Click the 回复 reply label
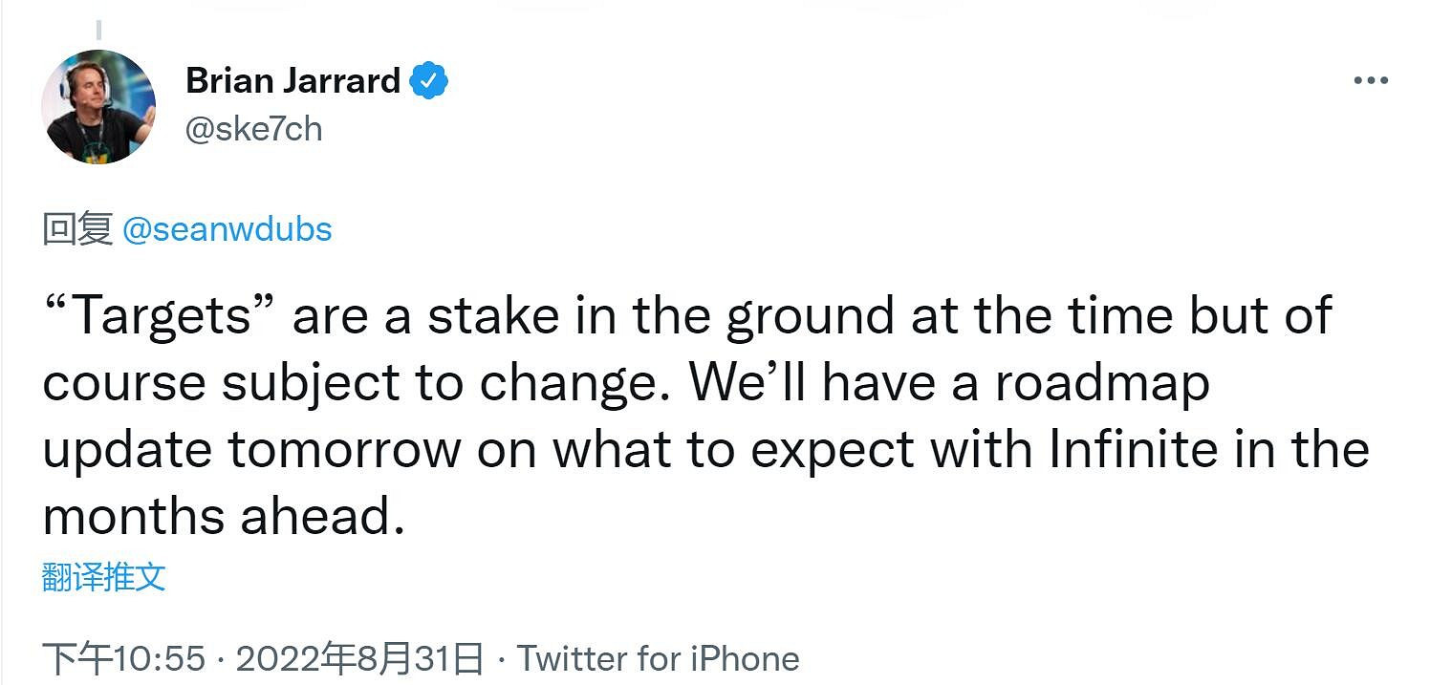 click(77, 229)
